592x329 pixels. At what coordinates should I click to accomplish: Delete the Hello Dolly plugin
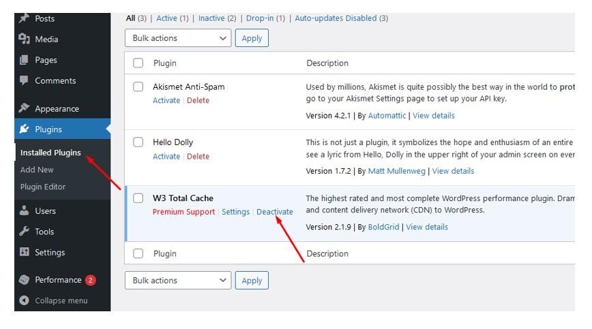click(198, 157)
